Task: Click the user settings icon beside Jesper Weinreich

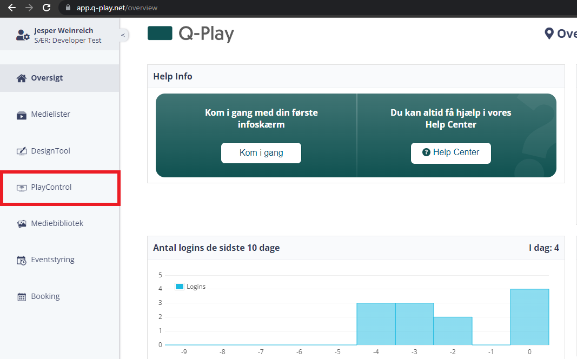Action: coord(23,35)
